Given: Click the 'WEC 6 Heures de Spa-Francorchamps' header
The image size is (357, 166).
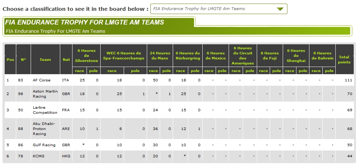Looking at the screenshot, I should point(124,56).
